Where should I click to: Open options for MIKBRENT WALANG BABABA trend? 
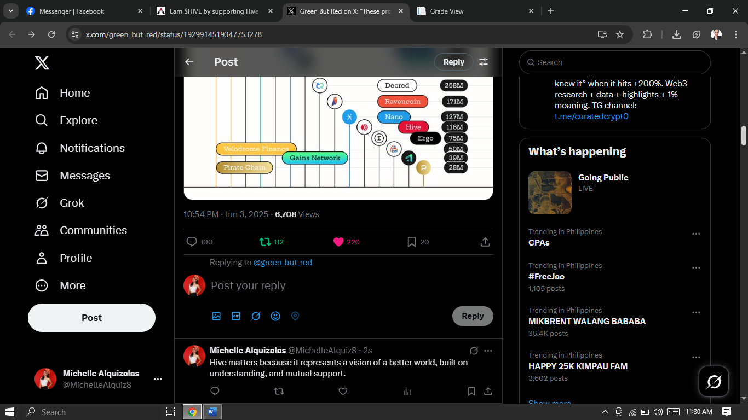pyautogui.click(x=696, y=312)
